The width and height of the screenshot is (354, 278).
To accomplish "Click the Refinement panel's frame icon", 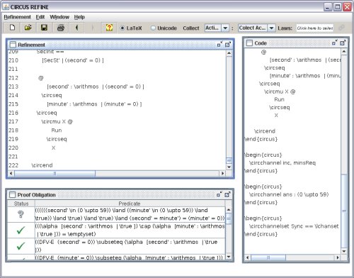I will (13, 45).
